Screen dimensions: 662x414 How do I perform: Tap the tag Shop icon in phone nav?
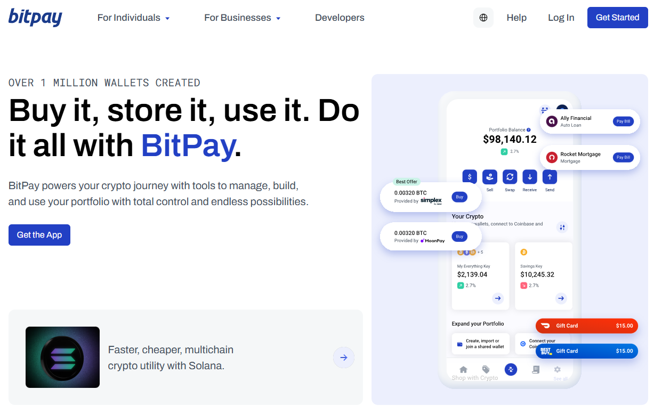tap(486, 369)
